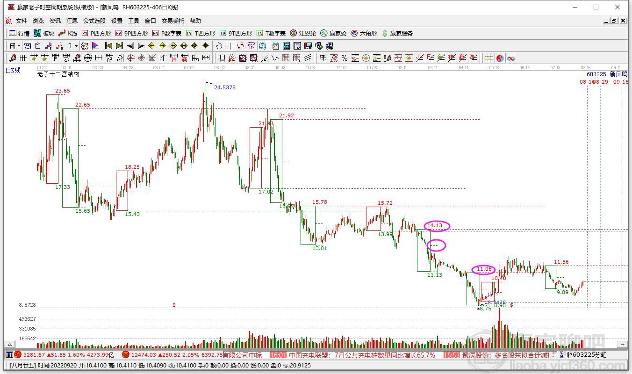
Task: Jump to the first bar with skip-back icon
Action: pyautogui.click(x=108, y=46)
